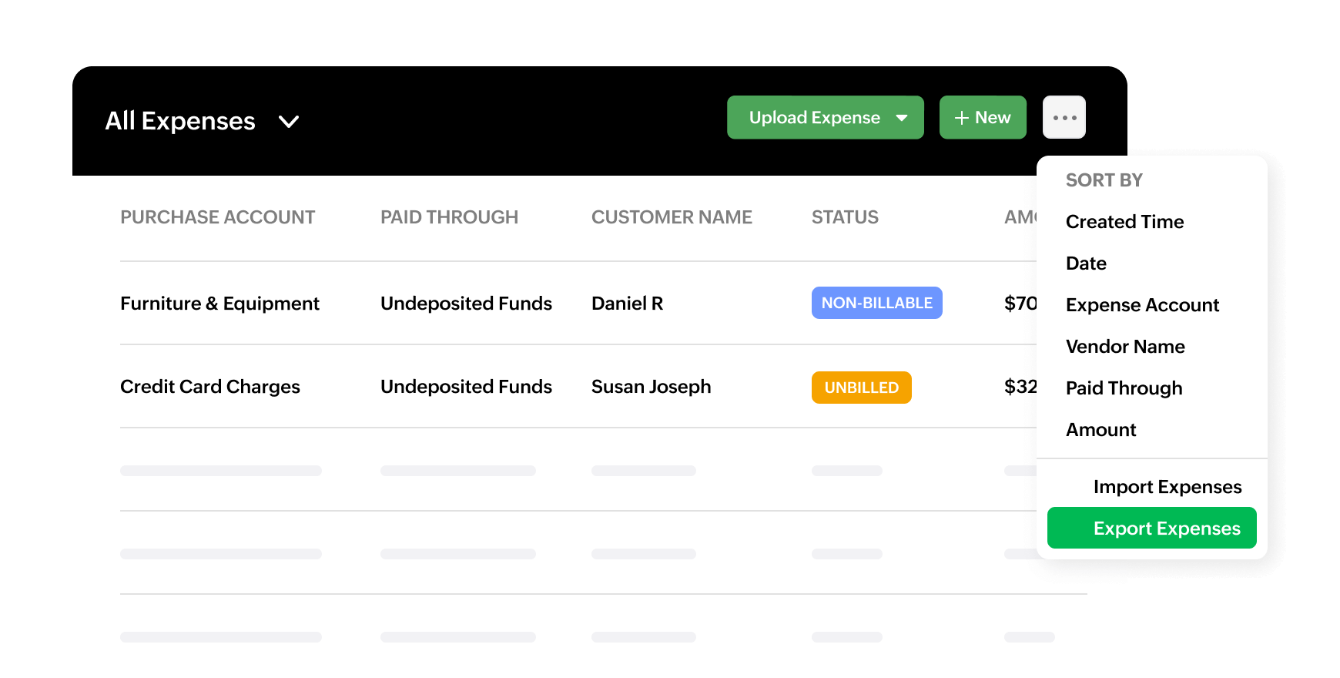Sort by Expense Account
The image size is (1340, 678).
1142,305
